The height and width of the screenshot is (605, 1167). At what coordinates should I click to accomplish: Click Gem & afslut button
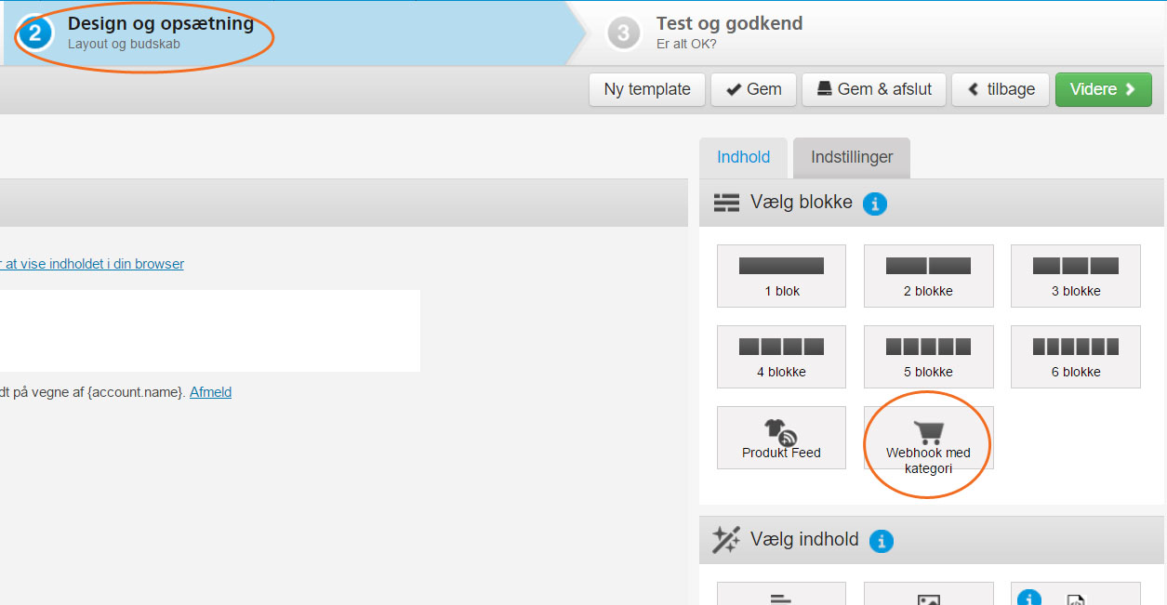873,89
